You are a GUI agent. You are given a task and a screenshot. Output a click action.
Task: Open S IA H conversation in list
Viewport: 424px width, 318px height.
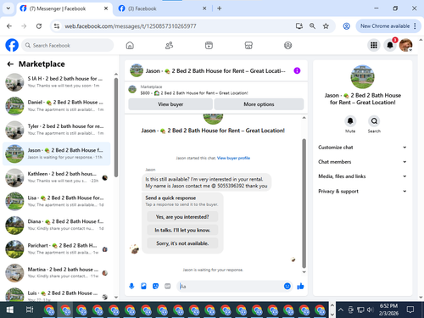click(x=57, y=82)
